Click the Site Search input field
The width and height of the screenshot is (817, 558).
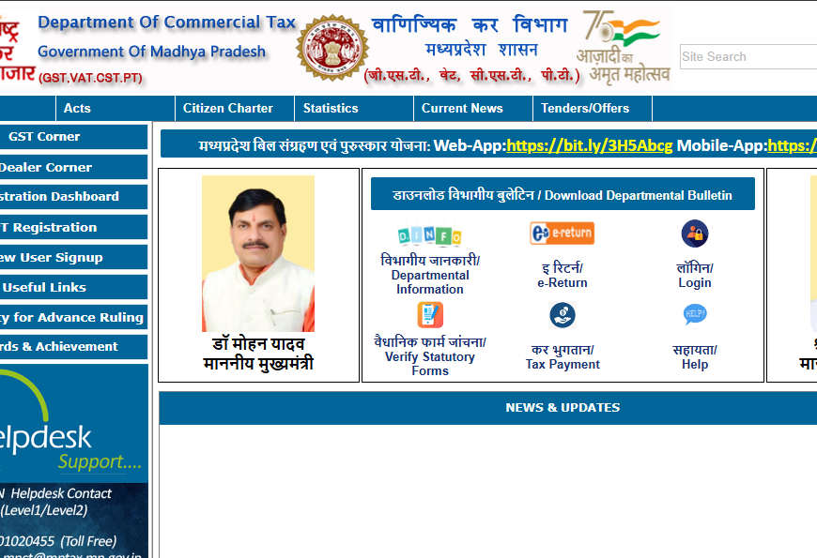pos(748,56)
